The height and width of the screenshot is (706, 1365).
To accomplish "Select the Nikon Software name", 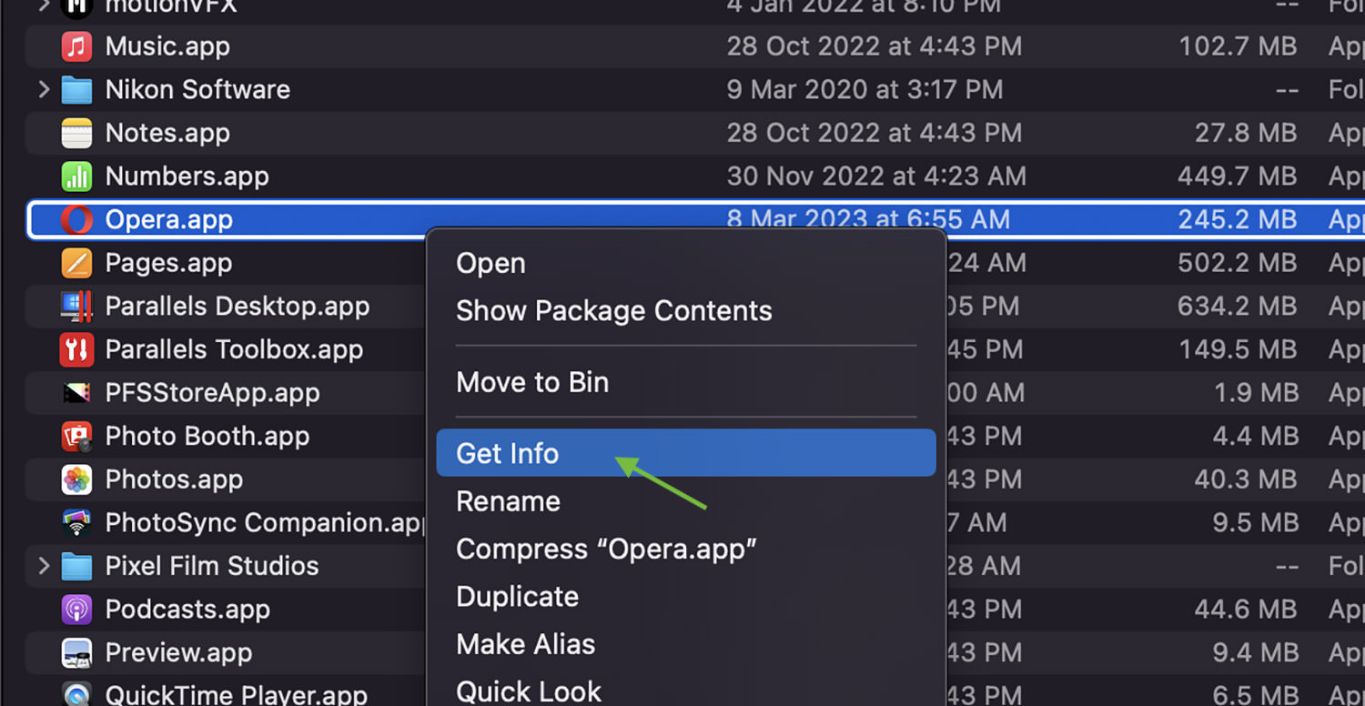I will [197, 89].
